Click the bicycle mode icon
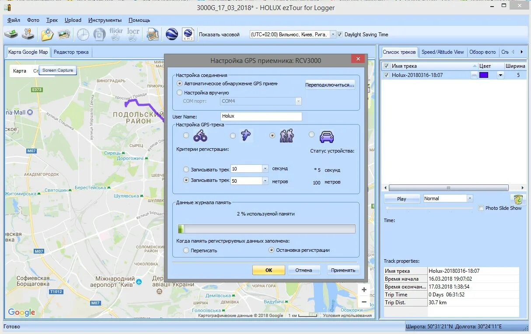 coord(200,136)
